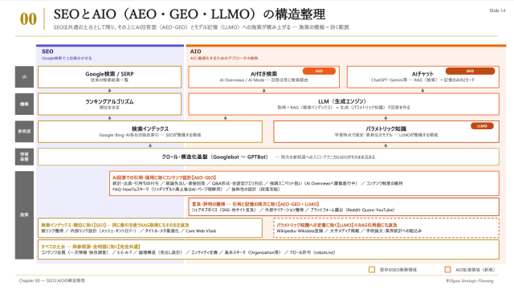Select the line starting 'FAQ・HowToスキーマ'

click(x=196, y=190)
